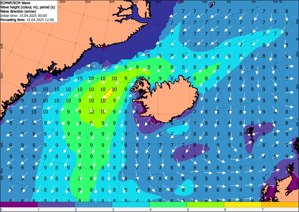The height and width of the screenshot is (212, 299).
Task: Click the blue 2–3 m legend swatch
Action: pos(94,205)
